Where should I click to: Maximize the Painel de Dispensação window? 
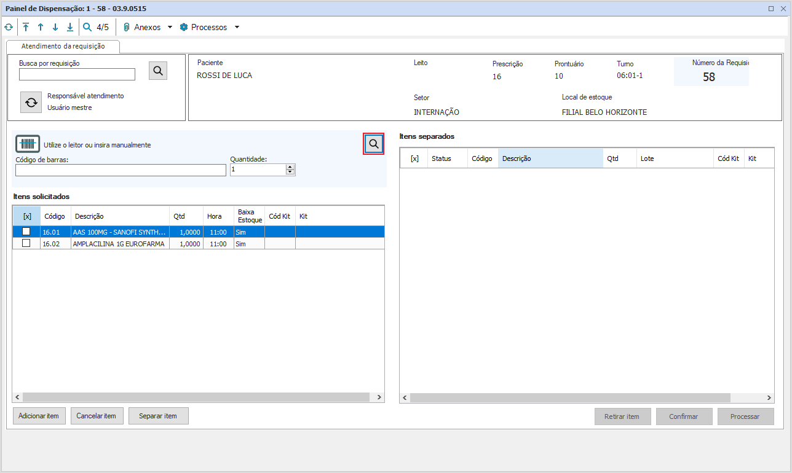coord(771,9)
